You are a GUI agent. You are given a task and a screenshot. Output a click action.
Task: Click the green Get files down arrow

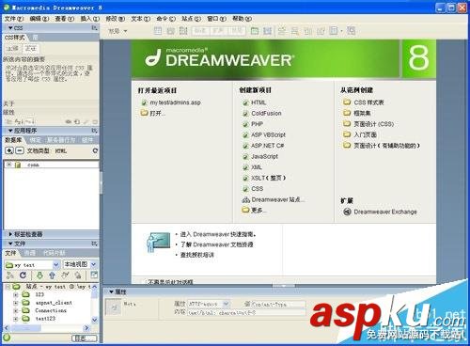click(x=39, y=275)
